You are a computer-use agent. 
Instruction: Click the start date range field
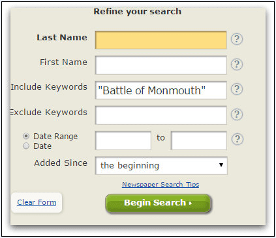click(123, 140)
